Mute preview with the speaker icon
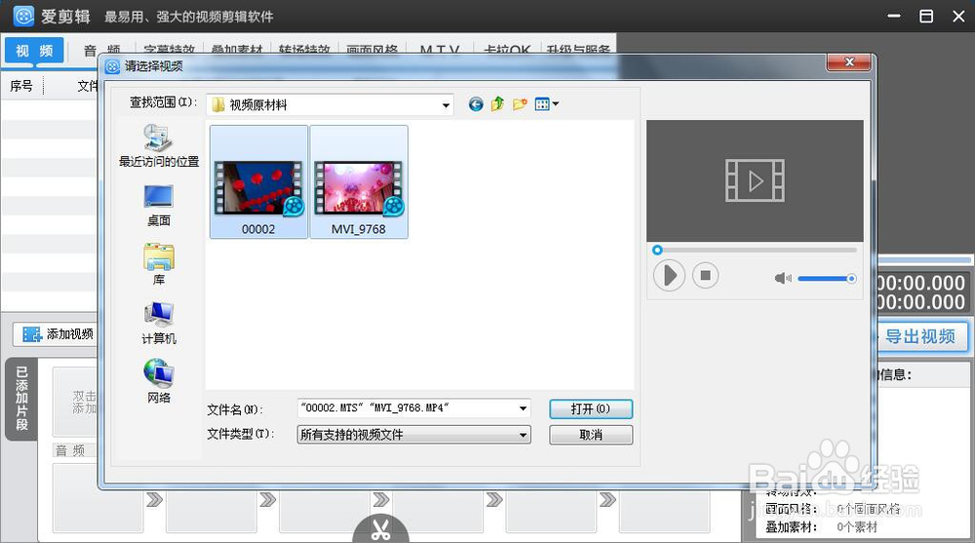 click(783, 278)
